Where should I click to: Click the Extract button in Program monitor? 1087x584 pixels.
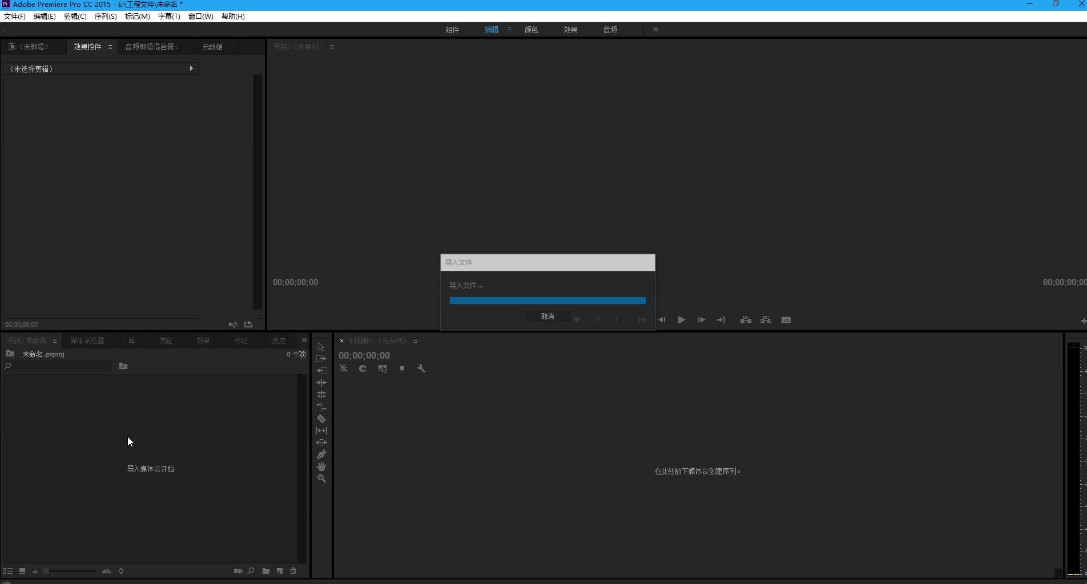pyautogui.click(x=766, y=320)
